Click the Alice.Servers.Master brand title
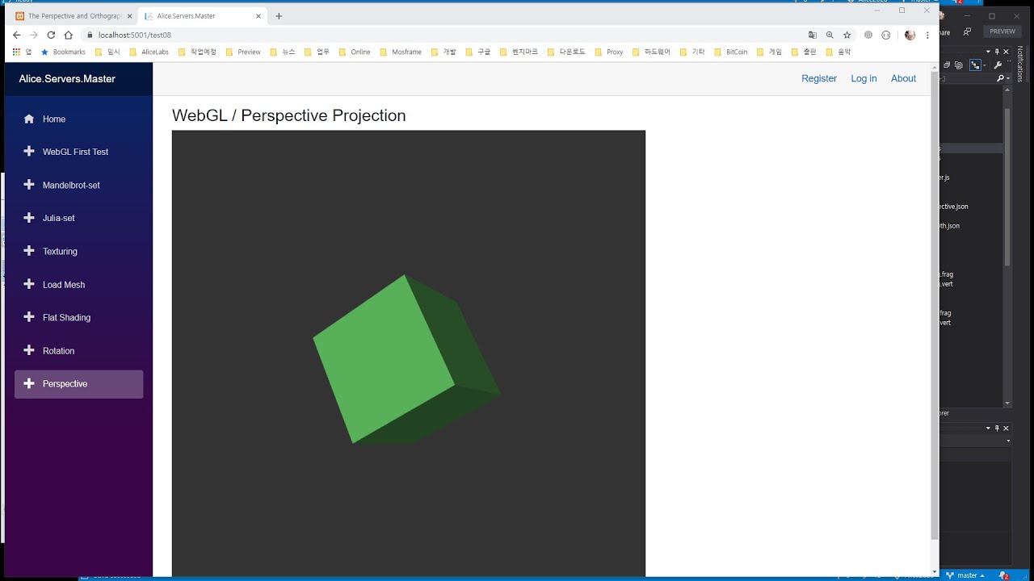Image resolution: width=1034 pixels, height=581 pixels. [67, 78]
